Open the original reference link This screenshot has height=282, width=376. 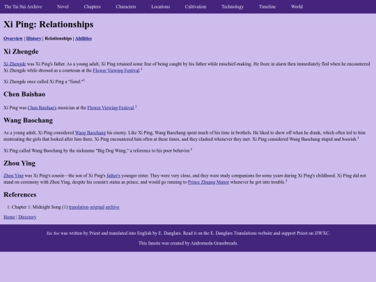97,207
